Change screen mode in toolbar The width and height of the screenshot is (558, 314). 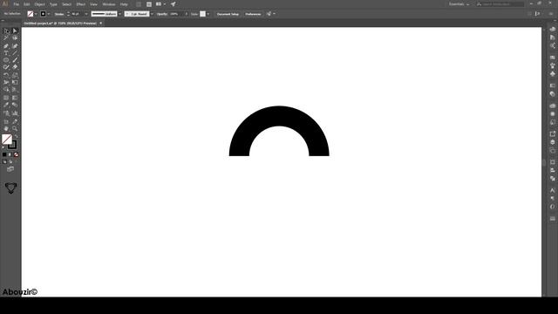pyautogui.click(x=10, y=169)
